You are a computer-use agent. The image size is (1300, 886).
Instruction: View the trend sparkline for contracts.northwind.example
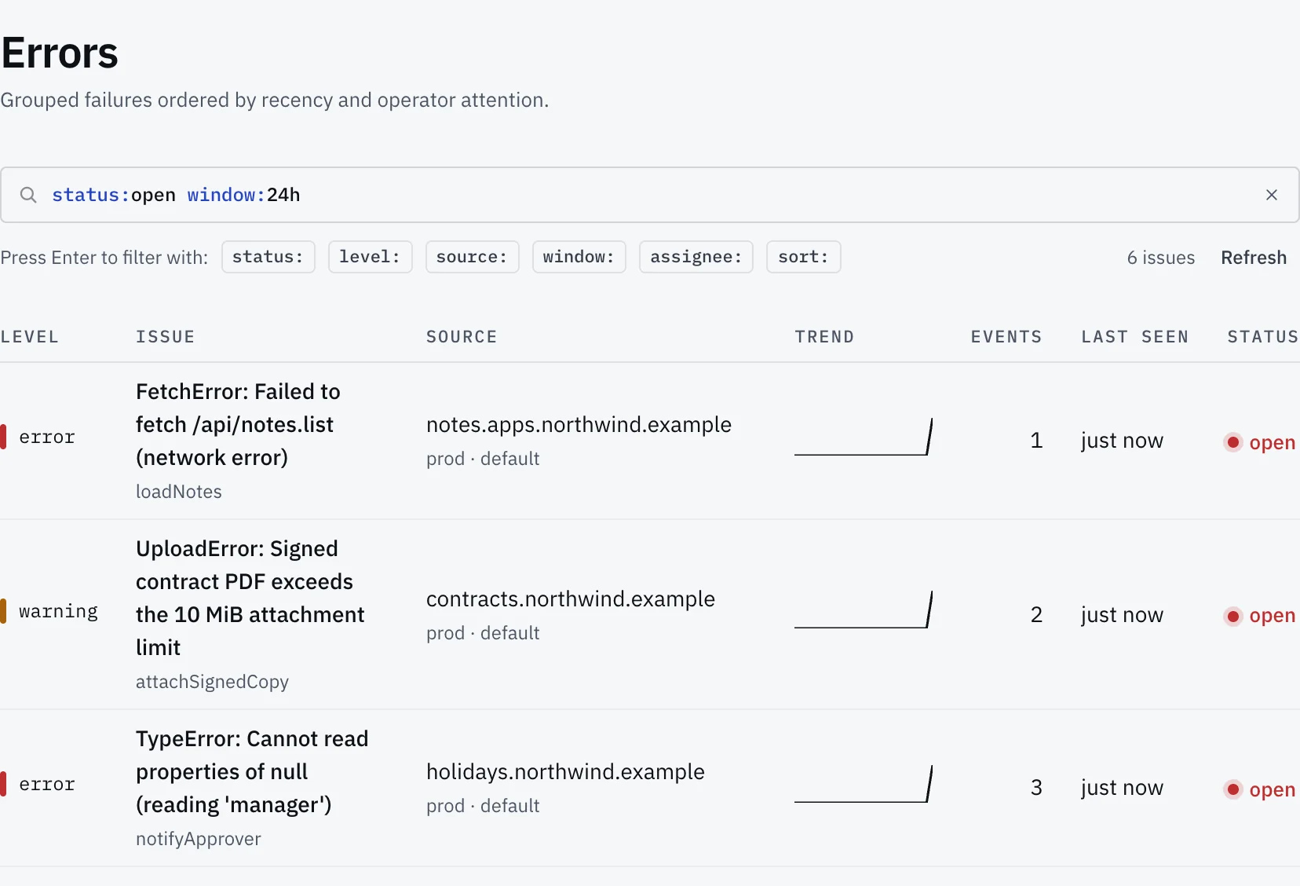[x=864, y=610]
